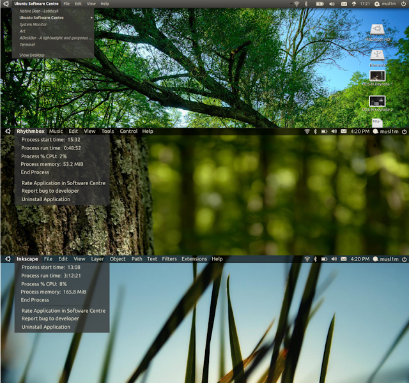
Task: Open mail envelope in the Inkscape panel
Action: (344, 259)
